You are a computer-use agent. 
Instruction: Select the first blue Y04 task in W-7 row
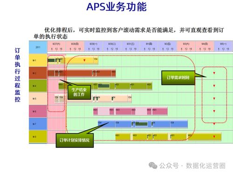[x=107, y=124]
